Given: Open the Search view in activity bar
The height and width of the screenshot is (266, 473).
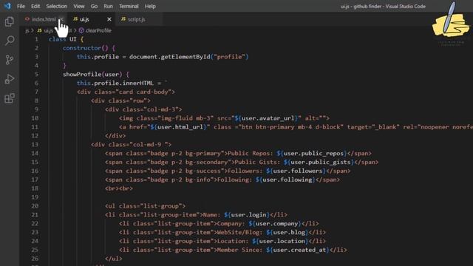Looking at the screenshot, I should click(x=10, y=41).
